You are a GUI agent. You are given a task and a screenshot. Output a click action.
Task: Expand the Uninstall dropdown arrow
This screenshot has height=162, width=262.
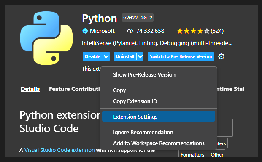140,56
